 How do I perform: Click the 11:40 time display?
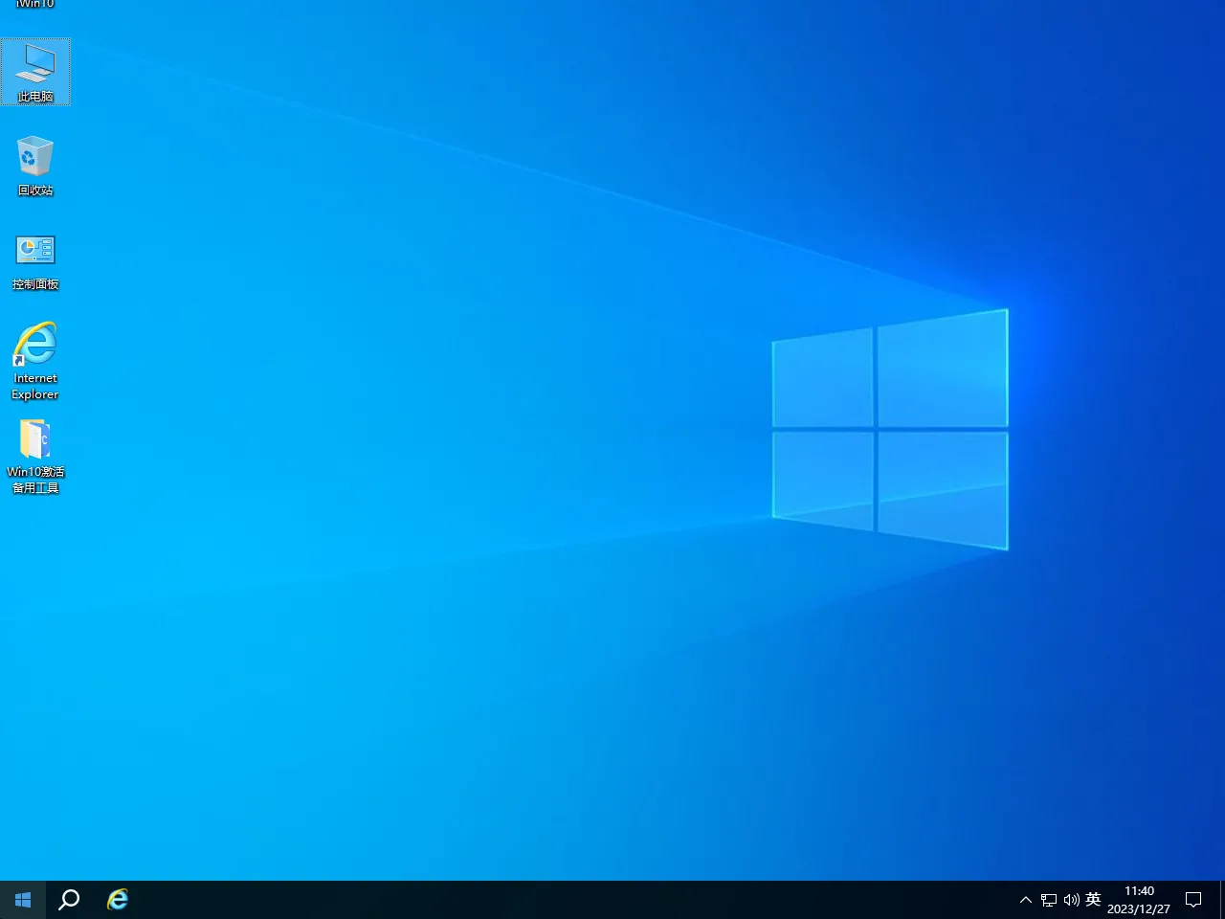pyautogui.click(x=1139, y=890)
